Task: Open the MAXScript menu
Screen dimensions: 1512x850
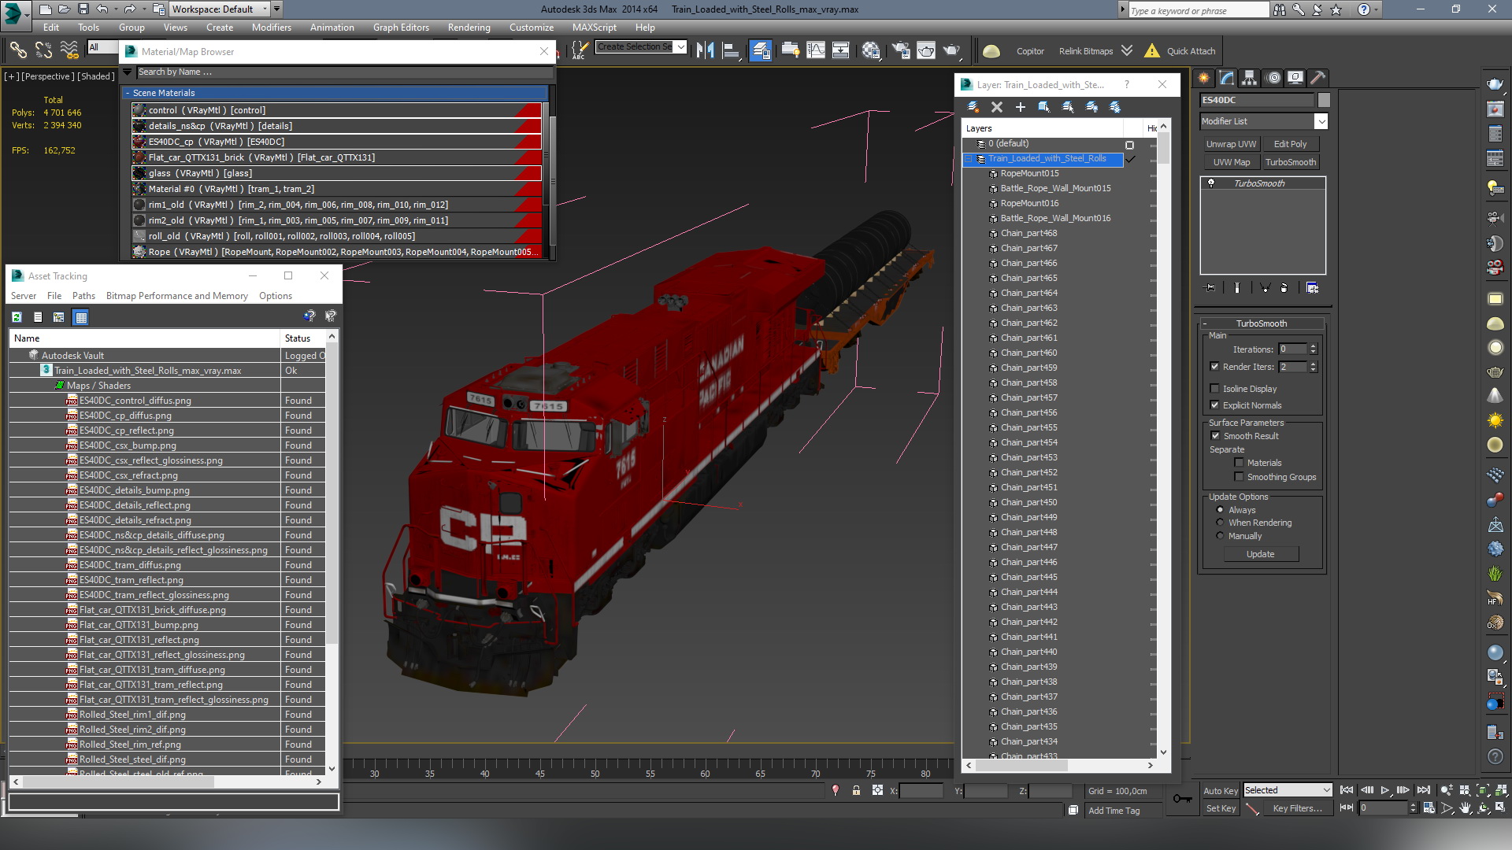Action: click(595, 28)
